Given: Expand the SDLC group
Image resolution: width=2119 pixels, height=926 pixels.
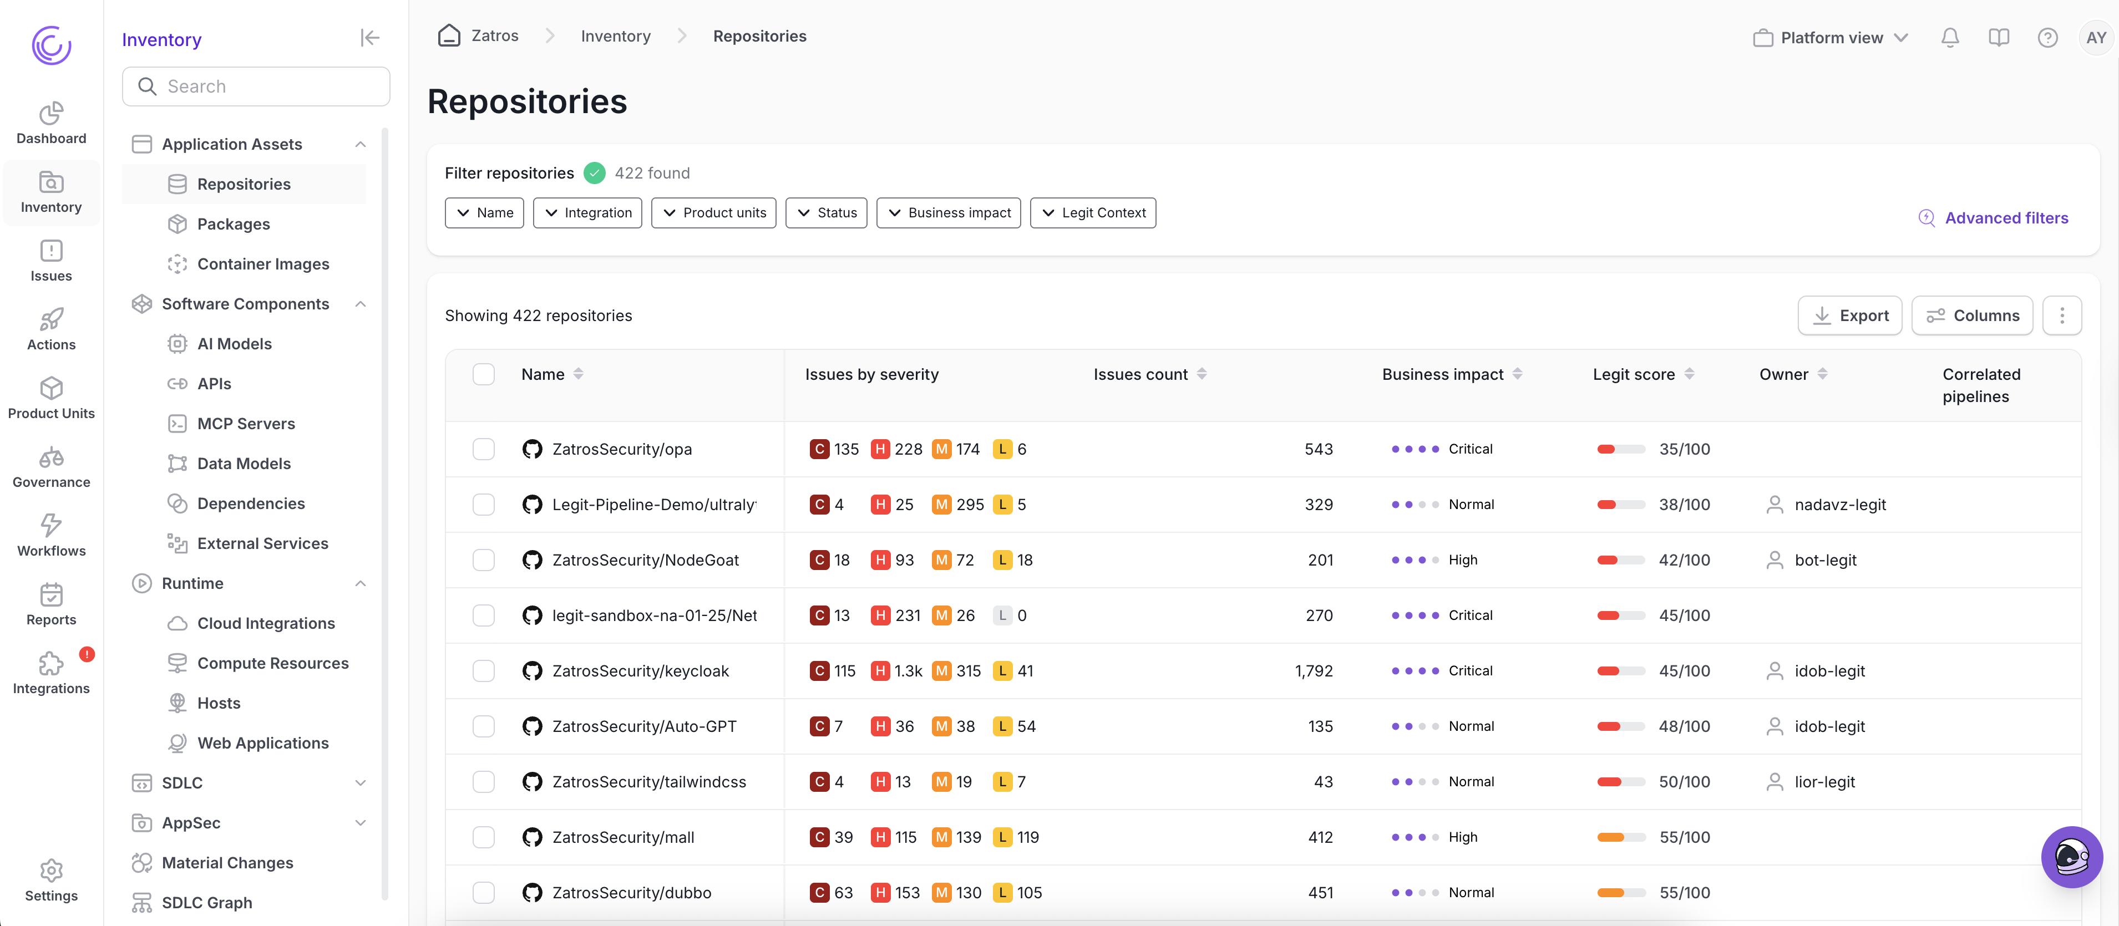Looking at the screenshot, I should [x=361, y=783].
